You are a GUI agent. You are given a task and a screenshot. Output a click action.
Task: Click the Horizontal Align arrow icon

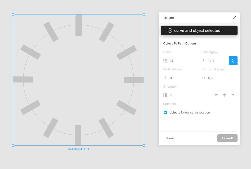point(203,78)
